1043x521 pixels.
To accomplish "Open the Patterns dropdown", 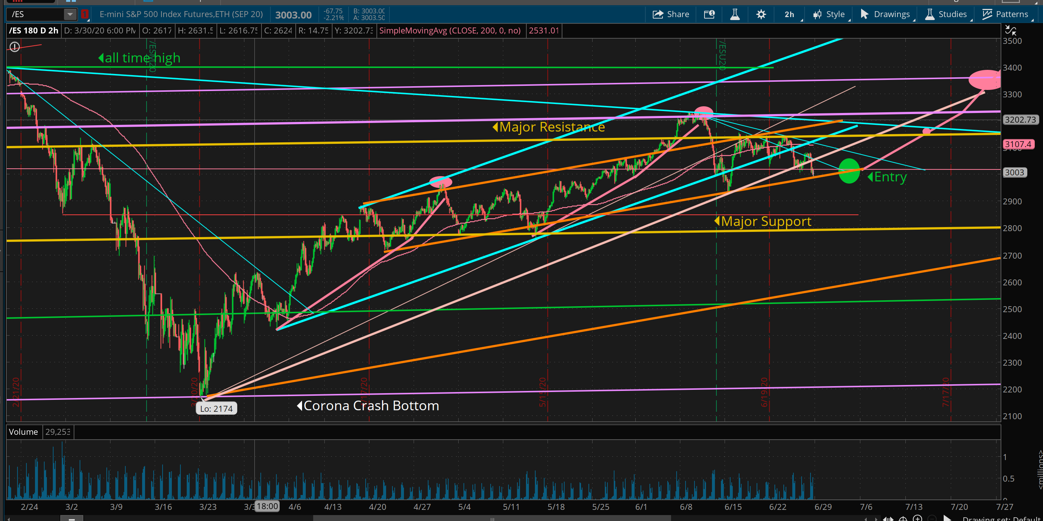I will (1005, 14).
